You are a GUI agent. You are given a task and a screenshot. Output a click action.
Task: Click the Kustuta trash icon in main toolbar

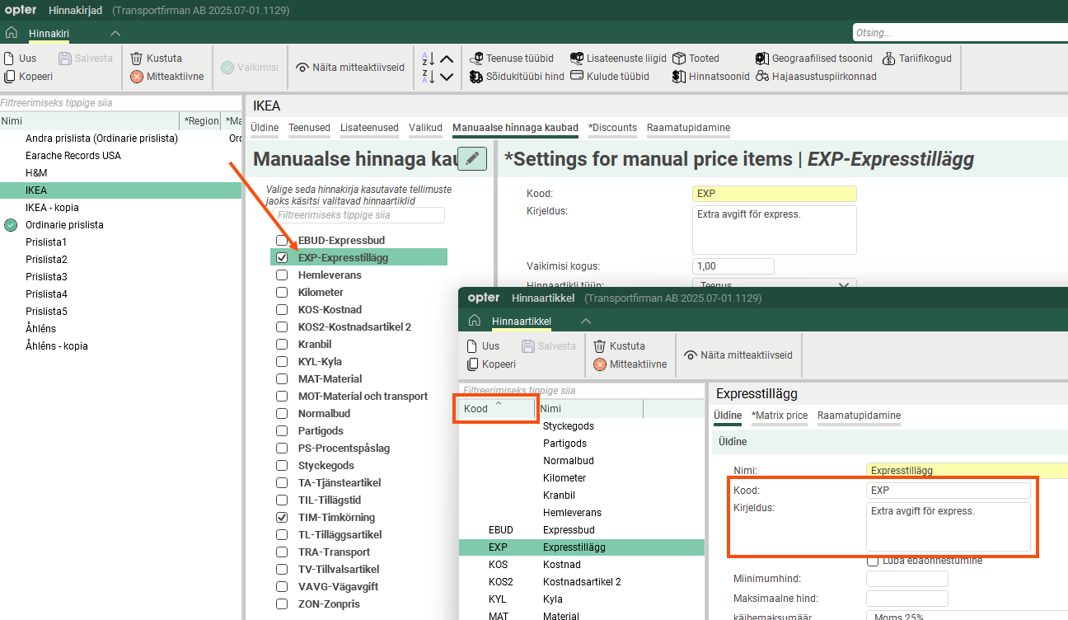click(137, 59)
